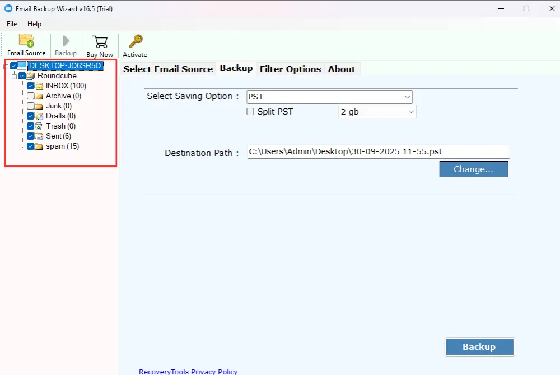Open the RecoveryTools Privacy Policy link
This screenshot has height=375, width=560.
point(188,372)
